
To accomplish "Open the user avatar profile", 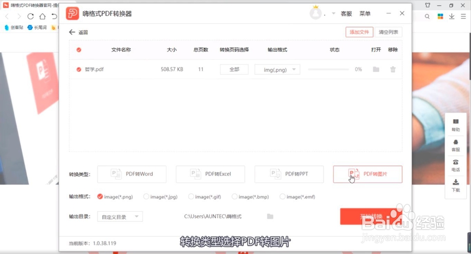I will (x=316, y=14).
